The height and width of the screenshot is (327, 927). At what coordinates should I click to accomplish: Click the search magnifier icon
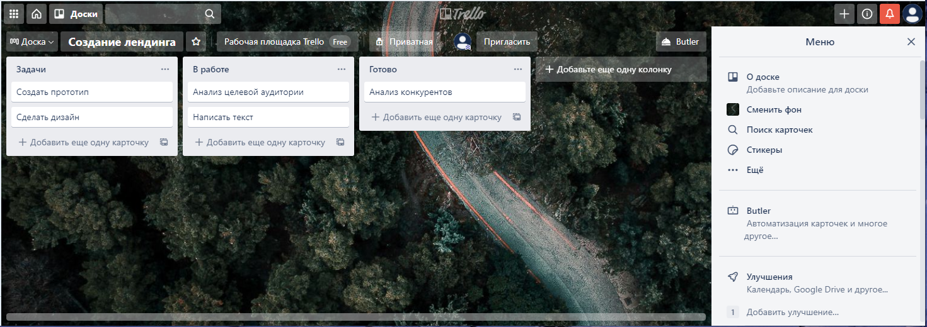coord(210,14)
